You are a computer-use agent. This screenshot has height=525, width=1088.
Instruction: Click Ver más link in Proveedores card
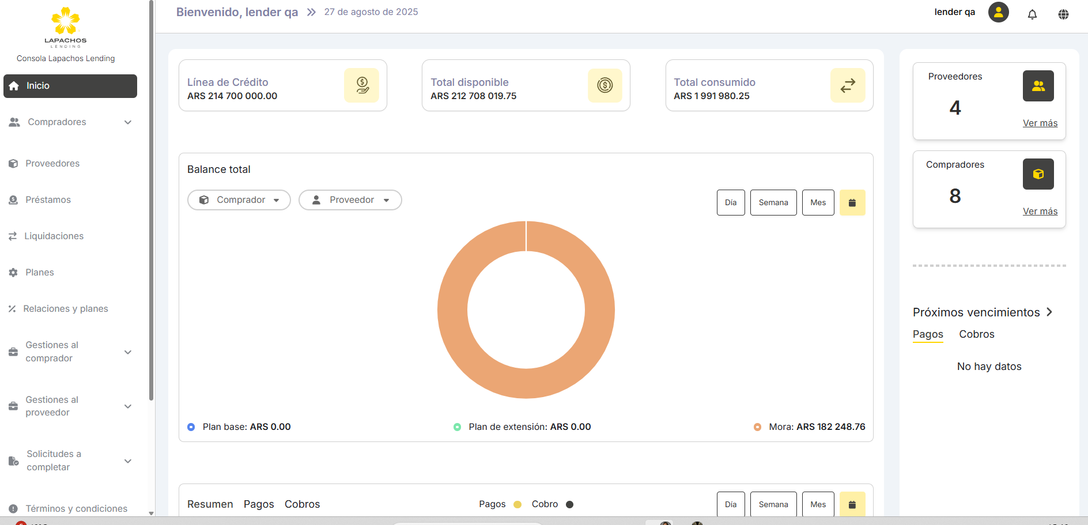1040,123
